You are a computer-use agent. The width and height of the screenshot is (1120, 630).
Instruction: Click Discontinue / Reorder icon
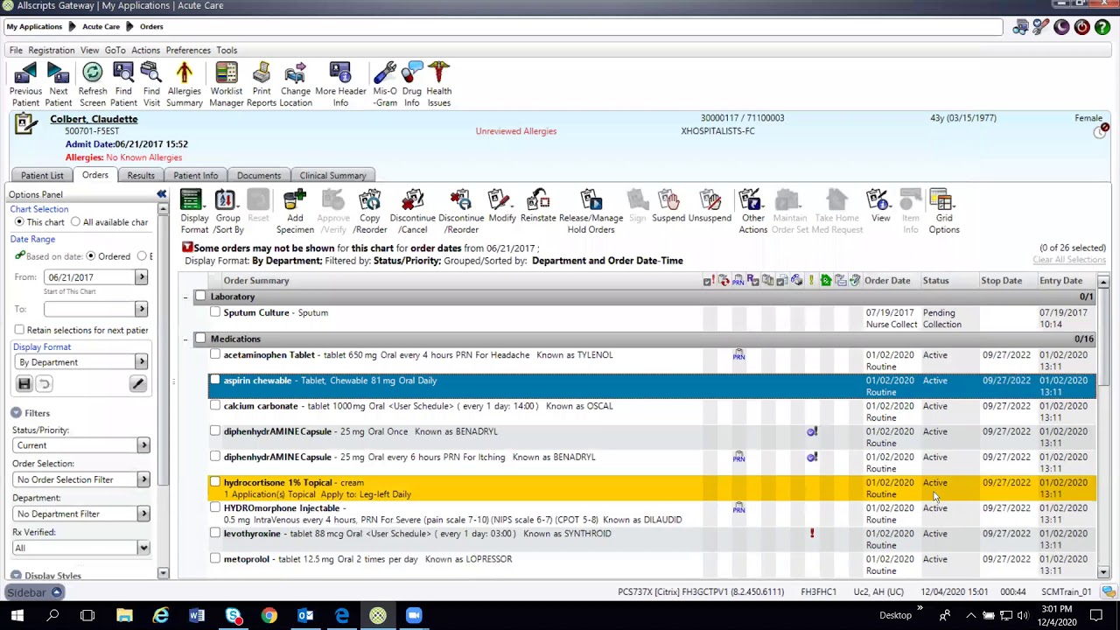(461, 211)
